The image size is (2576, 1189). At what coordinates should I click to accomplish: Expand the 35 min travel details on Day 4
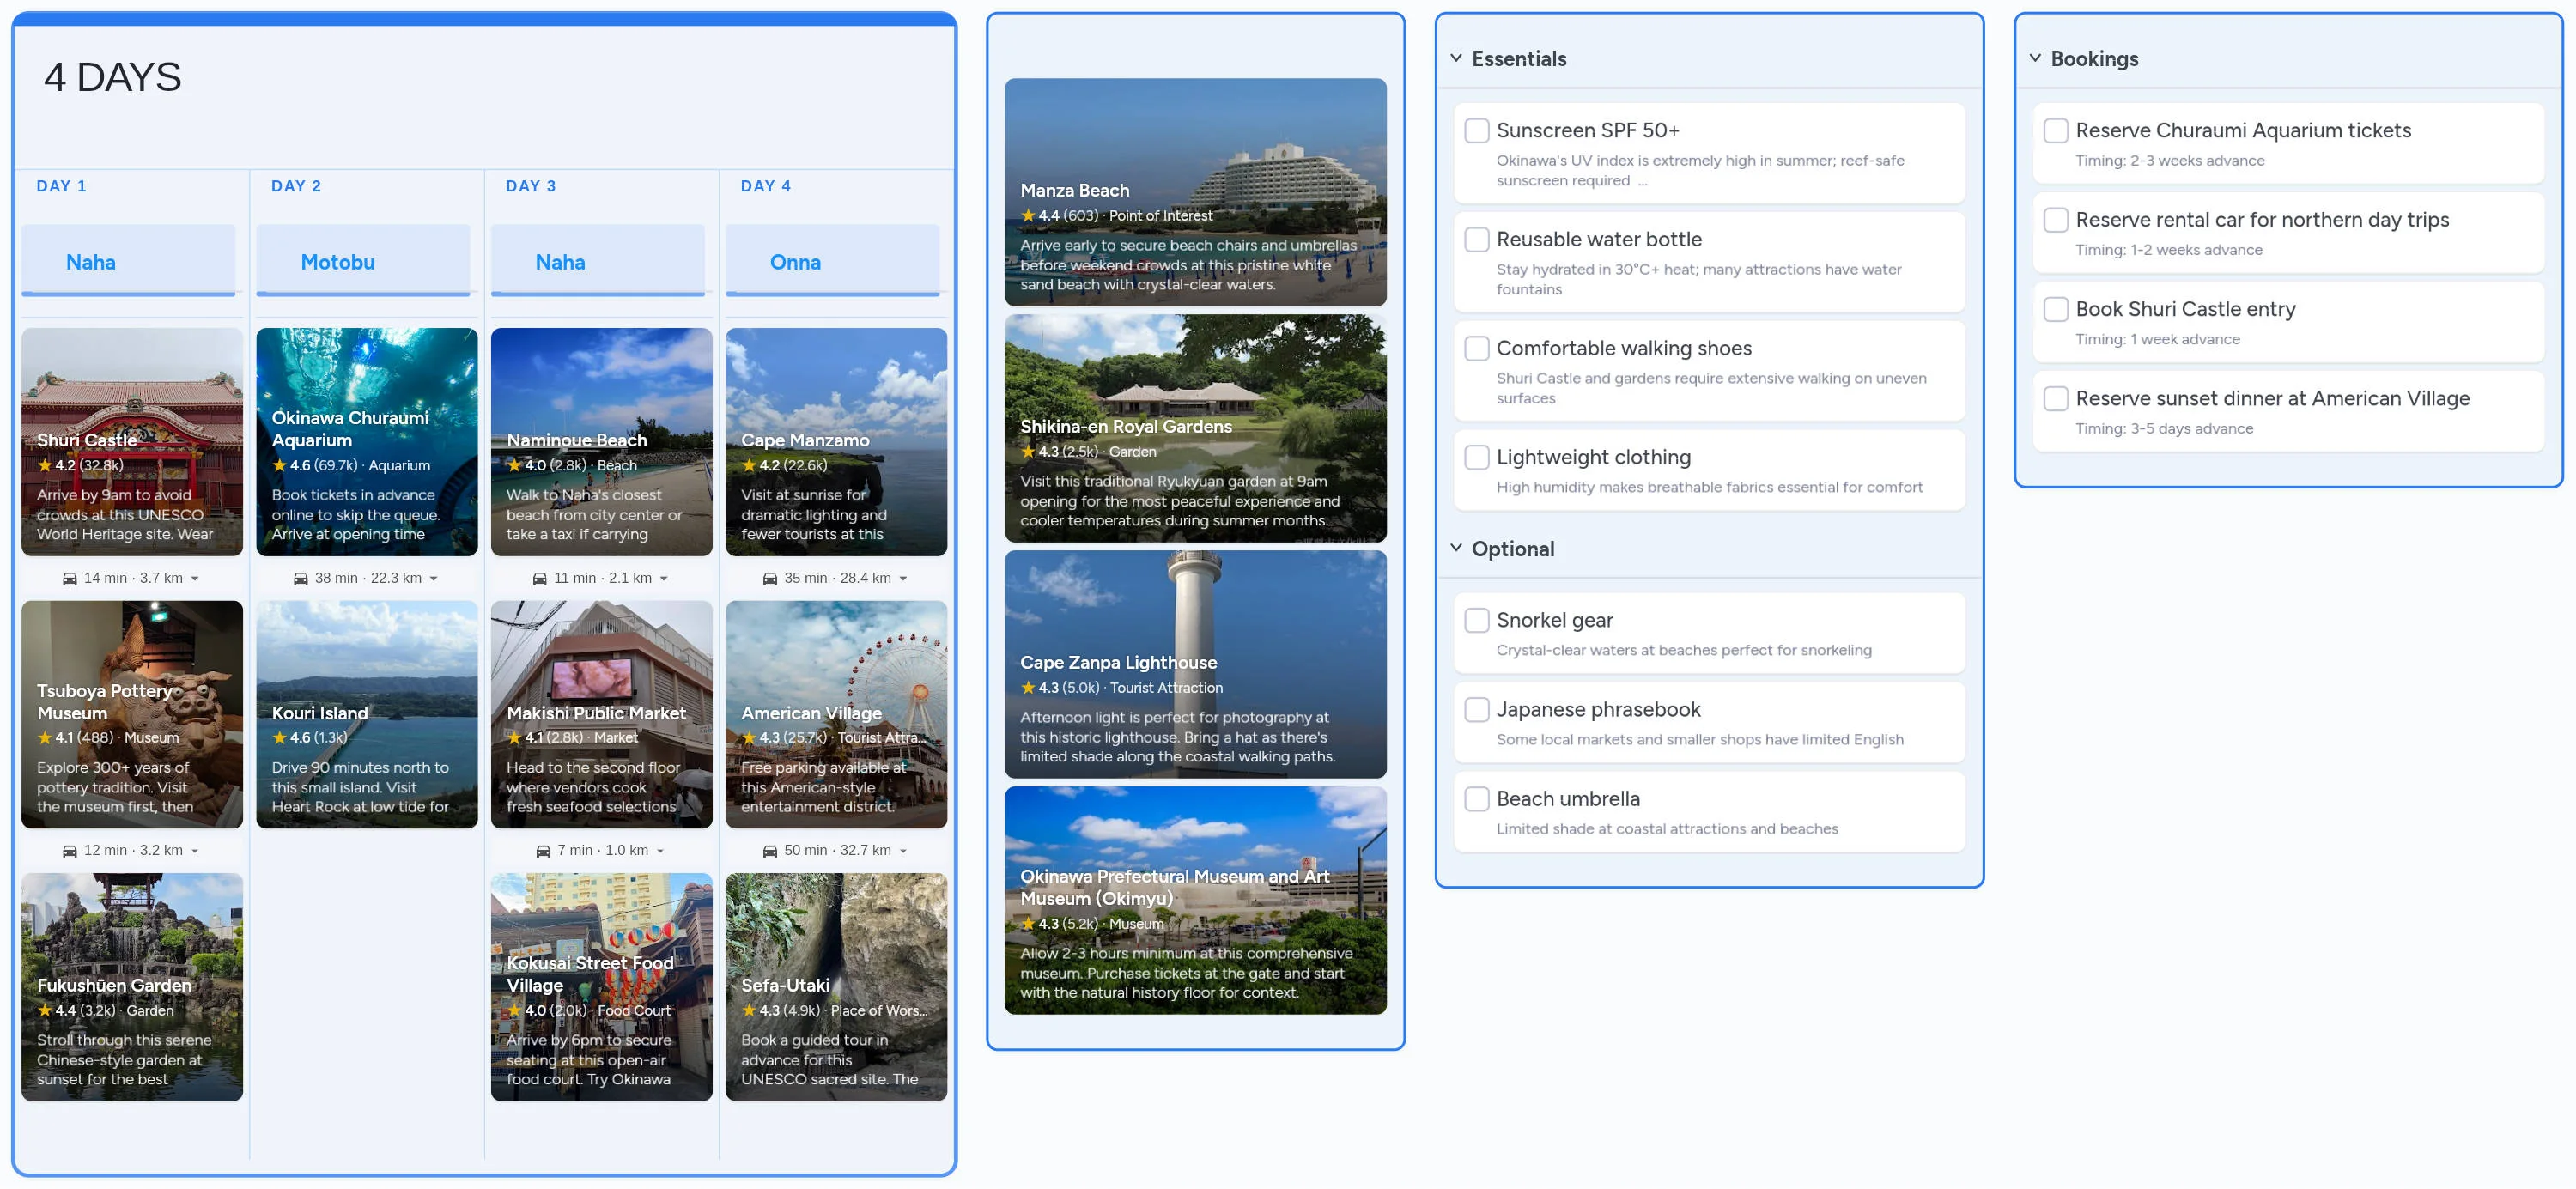click(902, 578)
